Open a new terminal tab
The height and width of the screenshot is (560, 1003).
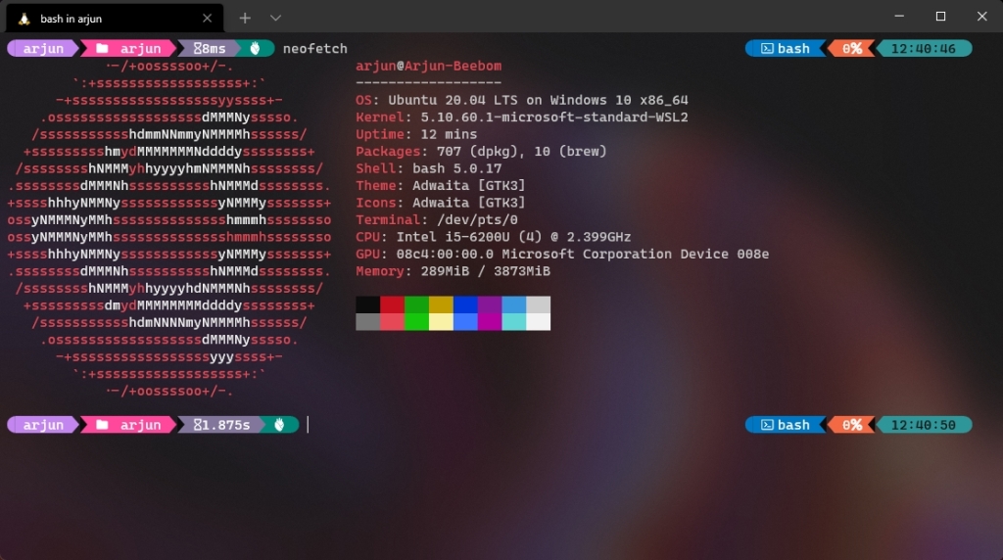[245, 18]
